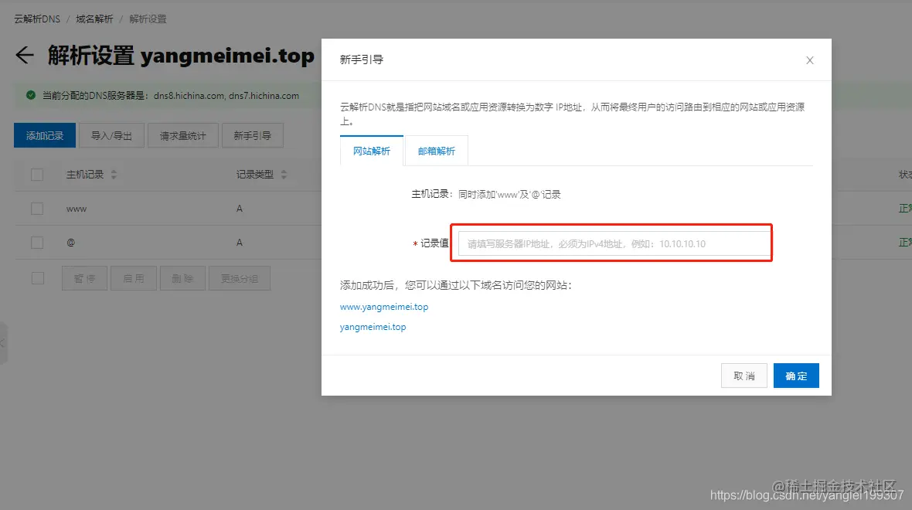Collapse the left panel with the edge chevron
The height and width of the screenshot is (510, 912).
click(x=5, y=344)
